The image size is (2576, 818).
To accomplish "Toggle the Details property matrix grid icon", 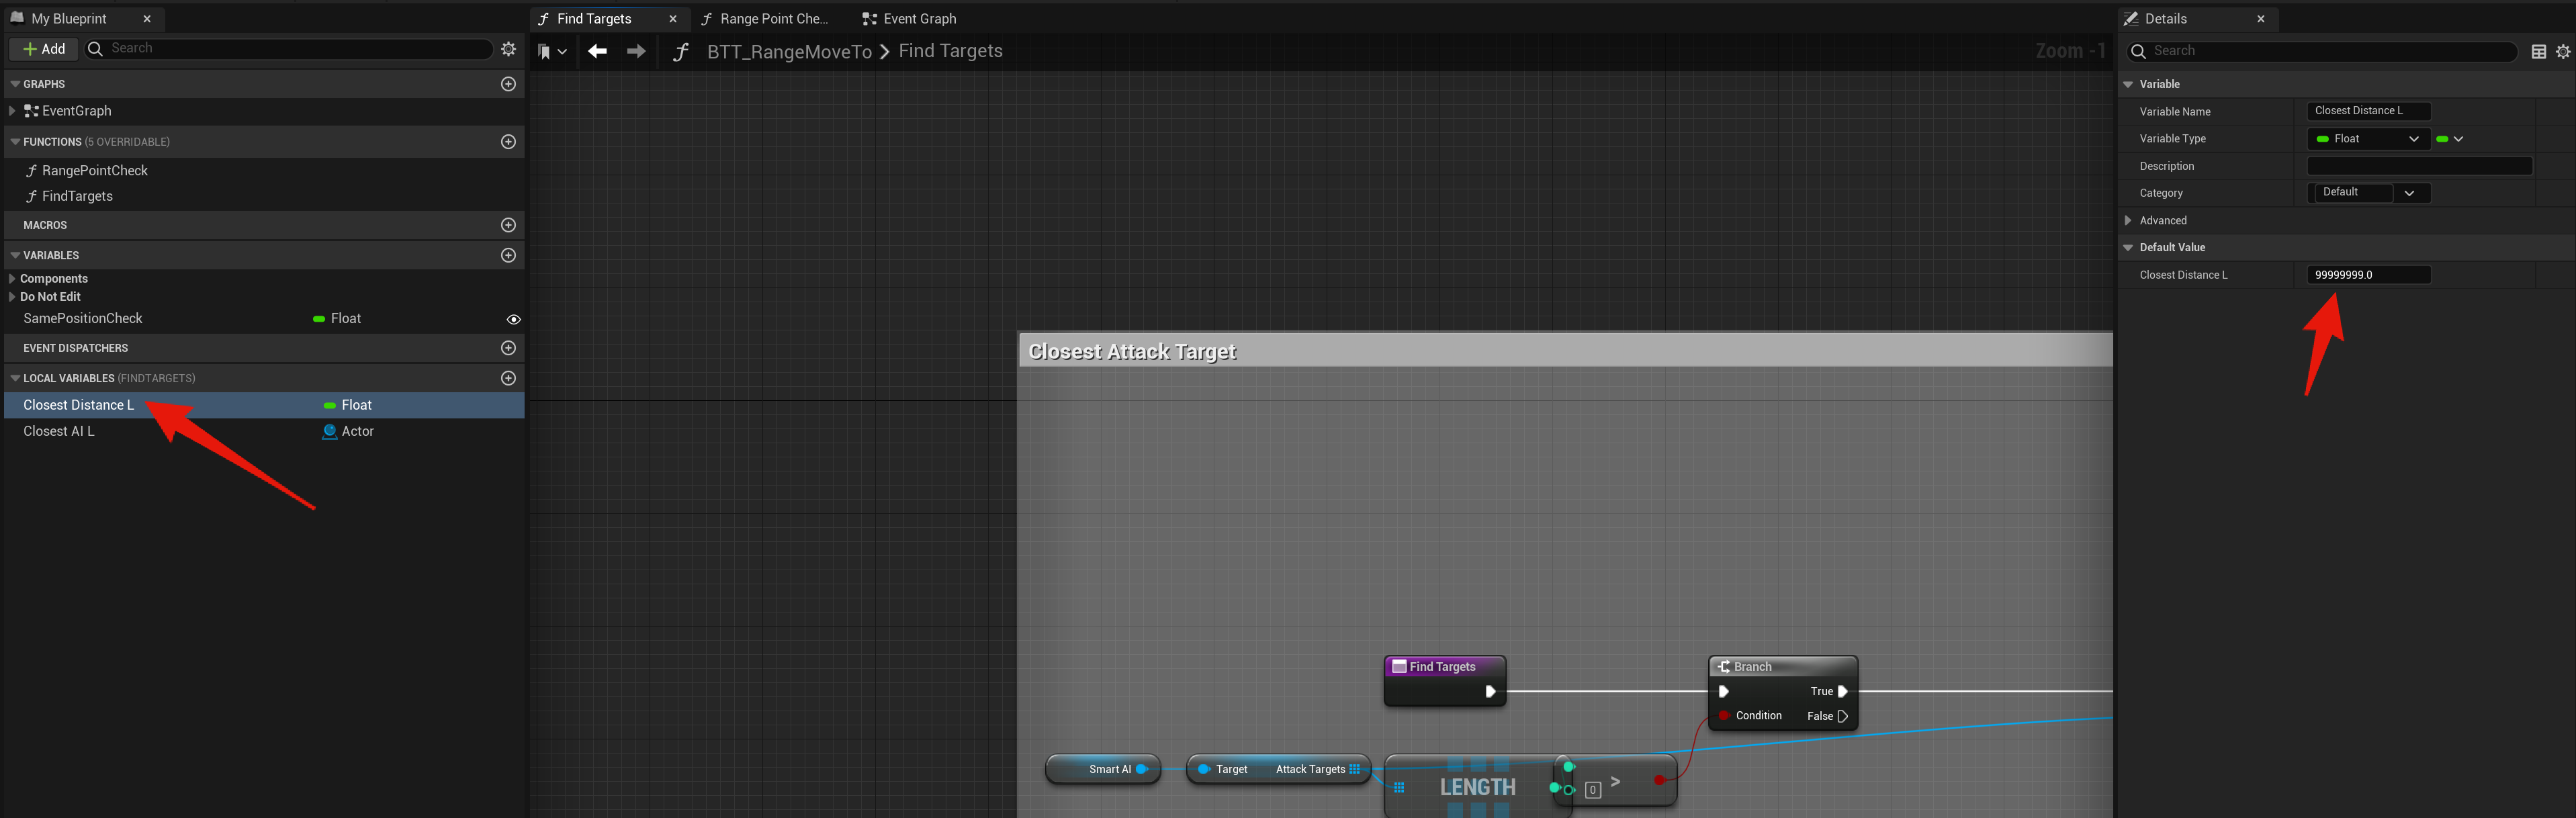I will click(2538, 52).
